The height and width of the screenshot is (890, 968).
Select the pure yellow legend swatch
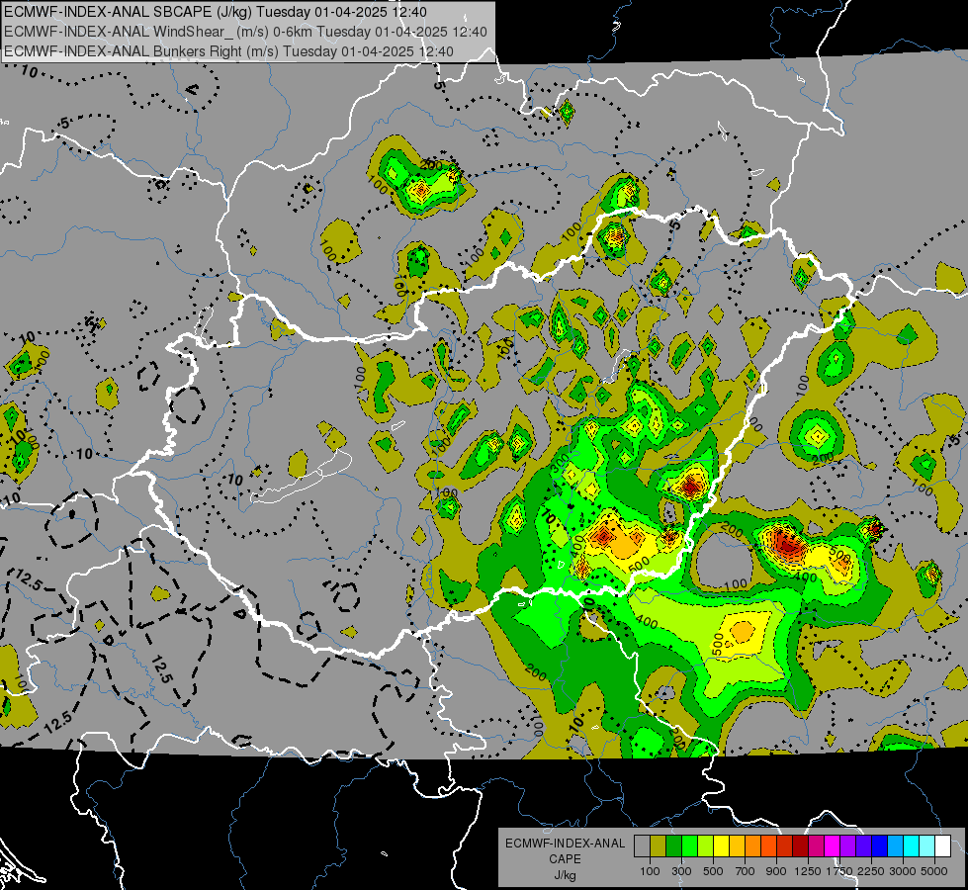pos(721,846)
